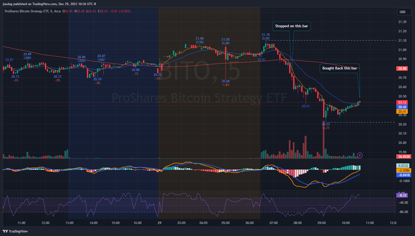Click the 20.00 price axis tick

pos(402,143)
